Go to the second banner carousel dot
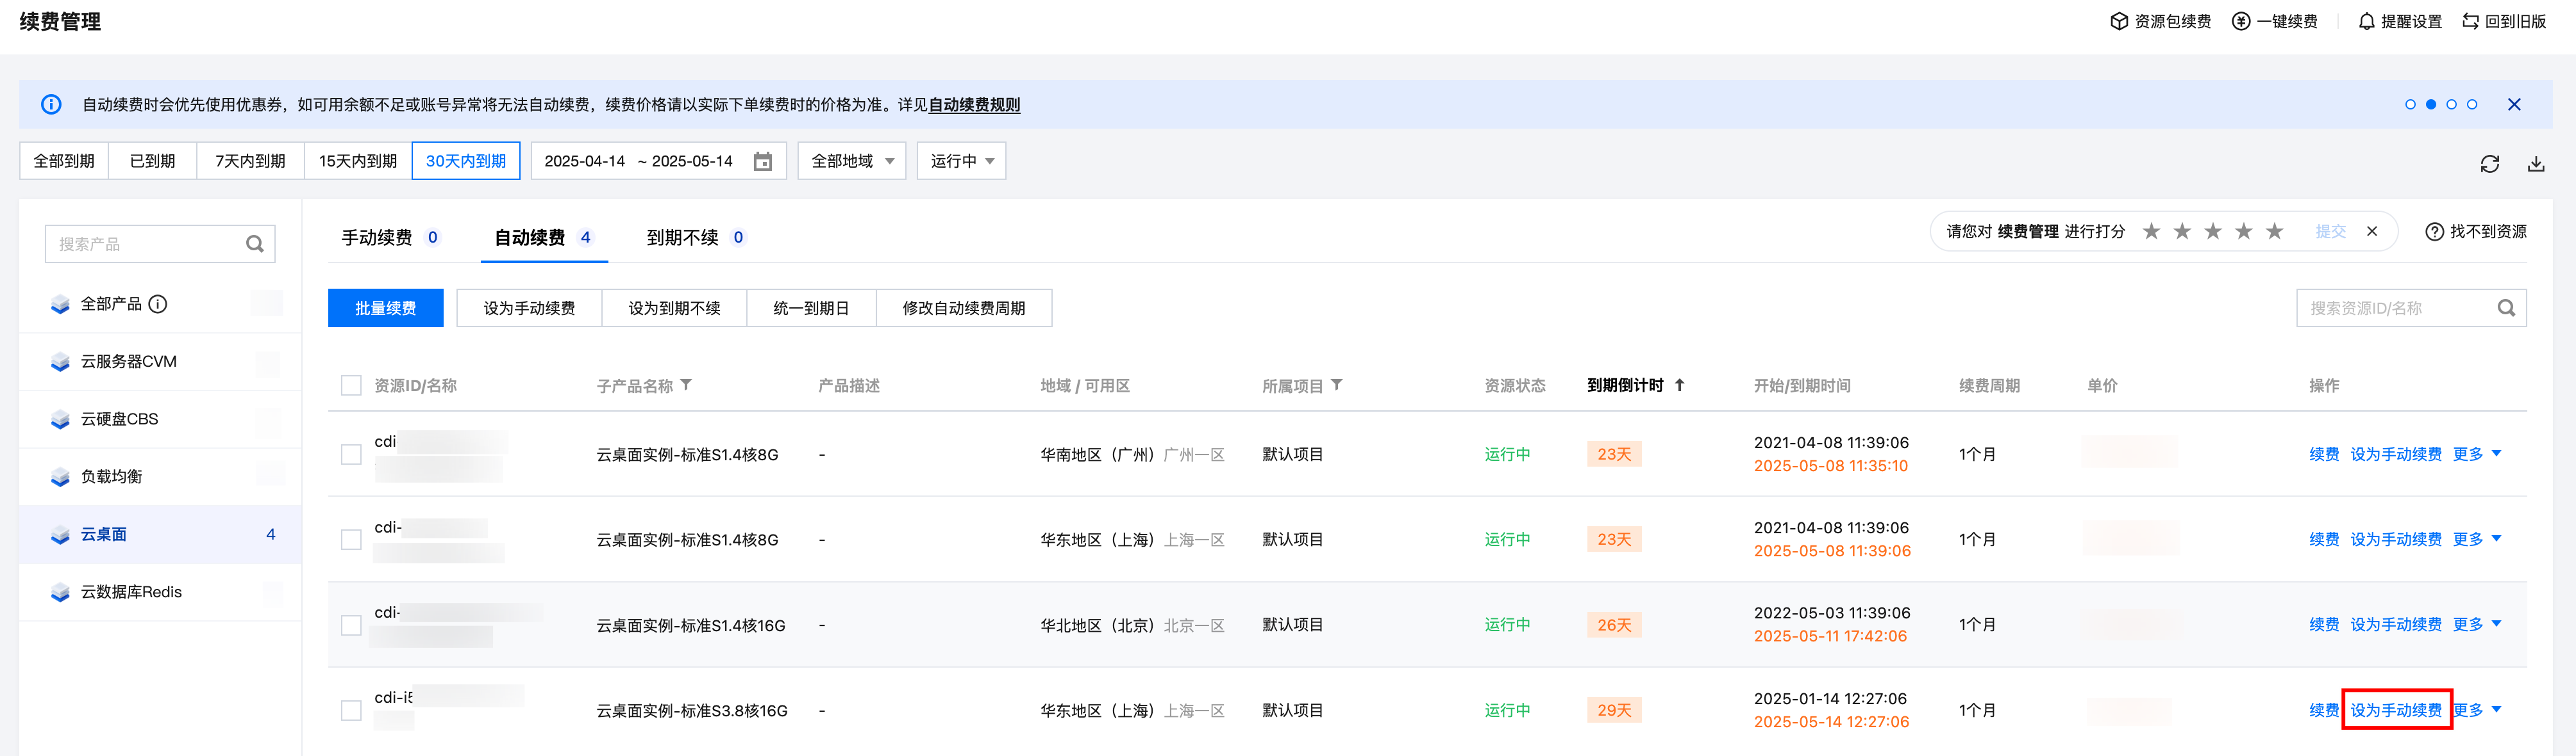2576x756 pixels. coord(2431,104)
